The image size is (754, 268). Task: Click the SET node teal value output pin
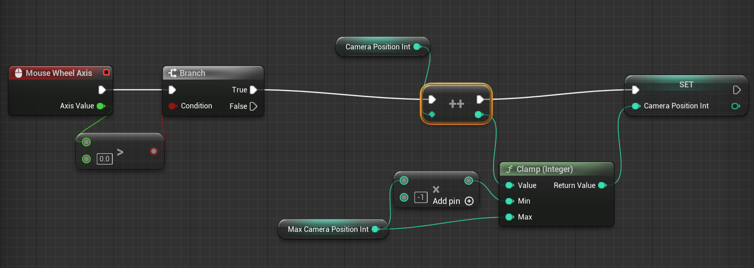point(736,106)
